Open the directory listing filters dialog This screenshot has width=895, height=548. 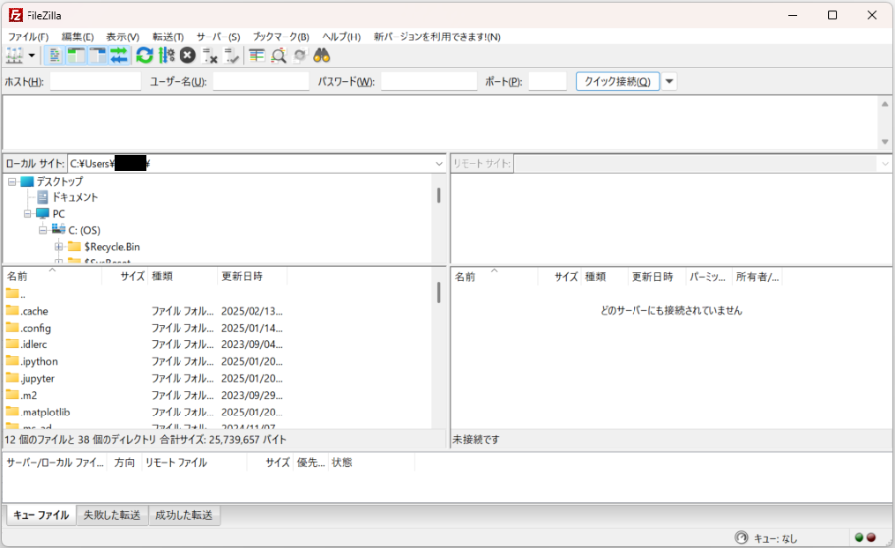[257, 56]
